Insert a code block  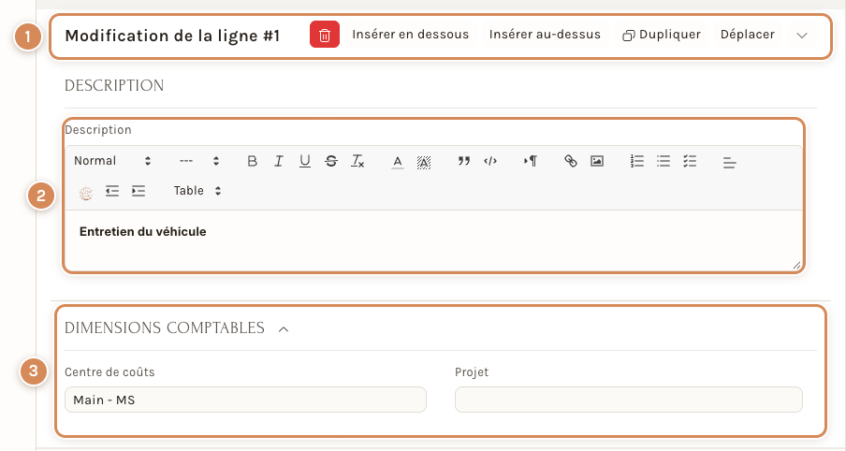[490, 161]
